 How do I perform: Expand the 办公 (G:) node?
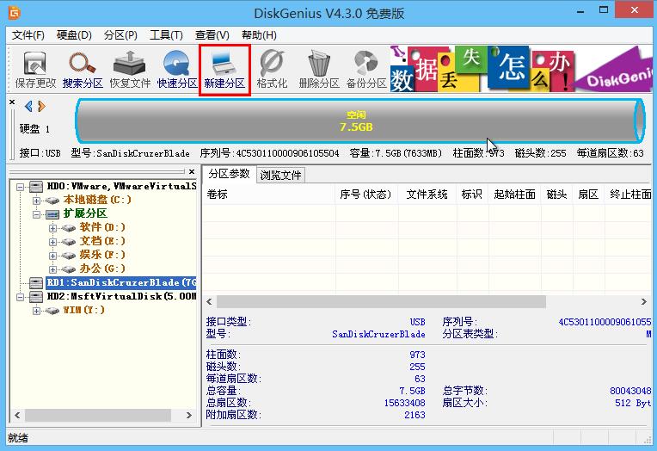52,269
